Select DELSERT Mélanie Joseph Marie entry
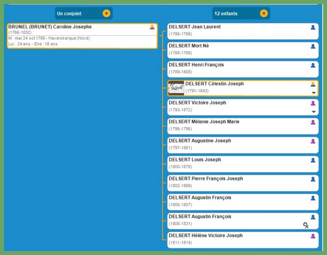The height and width of the screenshot is (255, 327). (204, 122)
